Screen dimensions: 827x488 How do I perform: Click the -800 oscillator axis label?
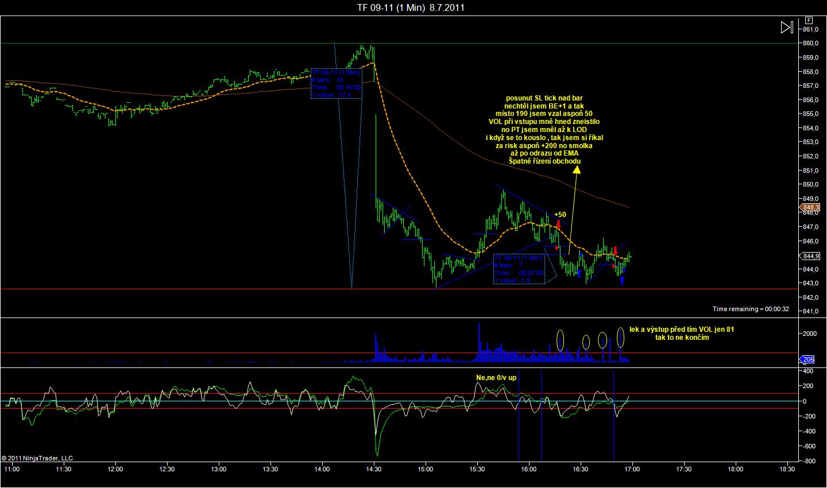point(808,460)
